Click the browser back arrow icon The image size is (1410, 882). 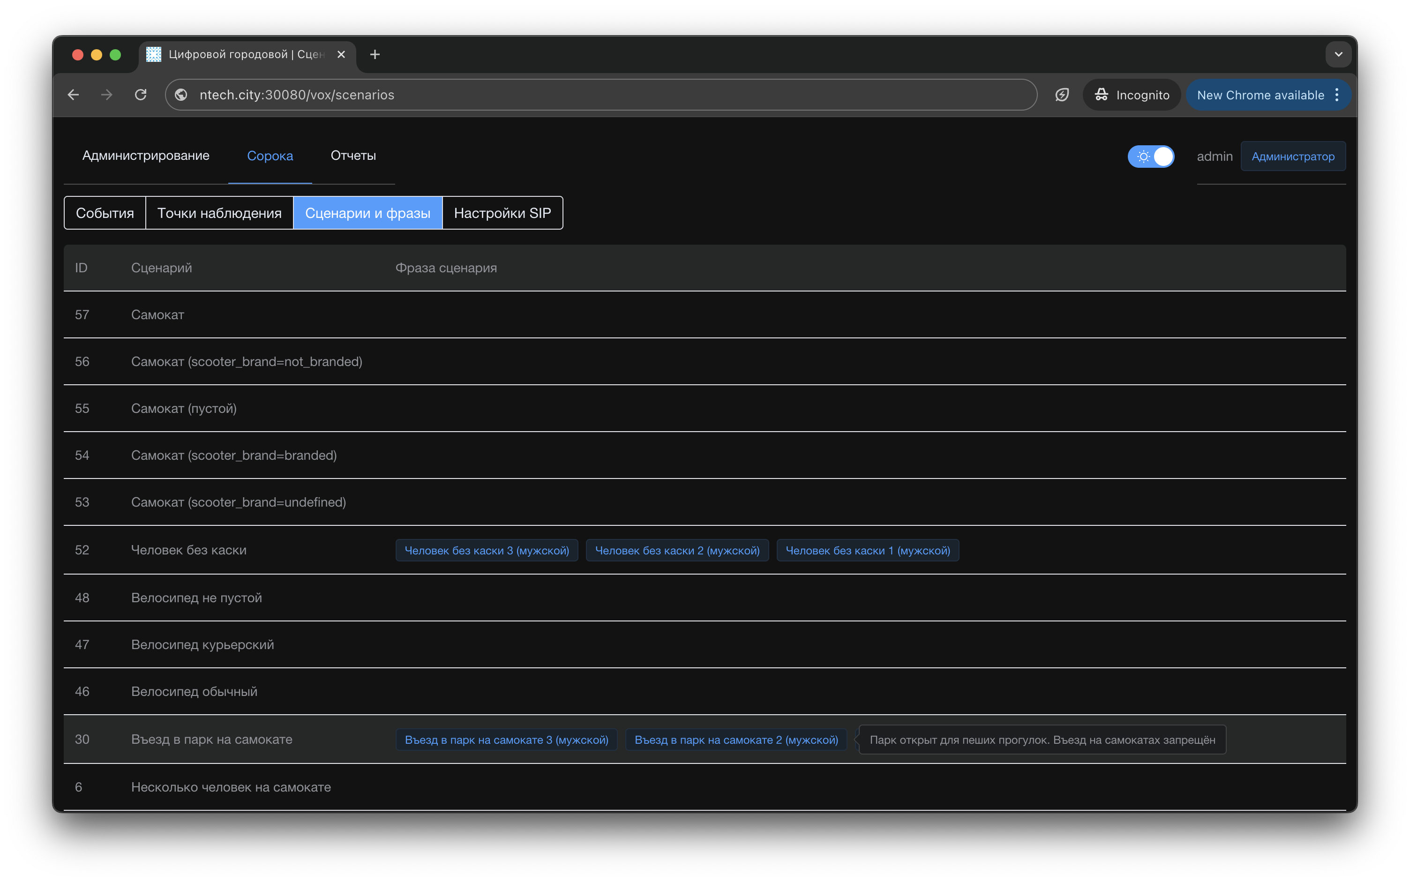[74, 95]
